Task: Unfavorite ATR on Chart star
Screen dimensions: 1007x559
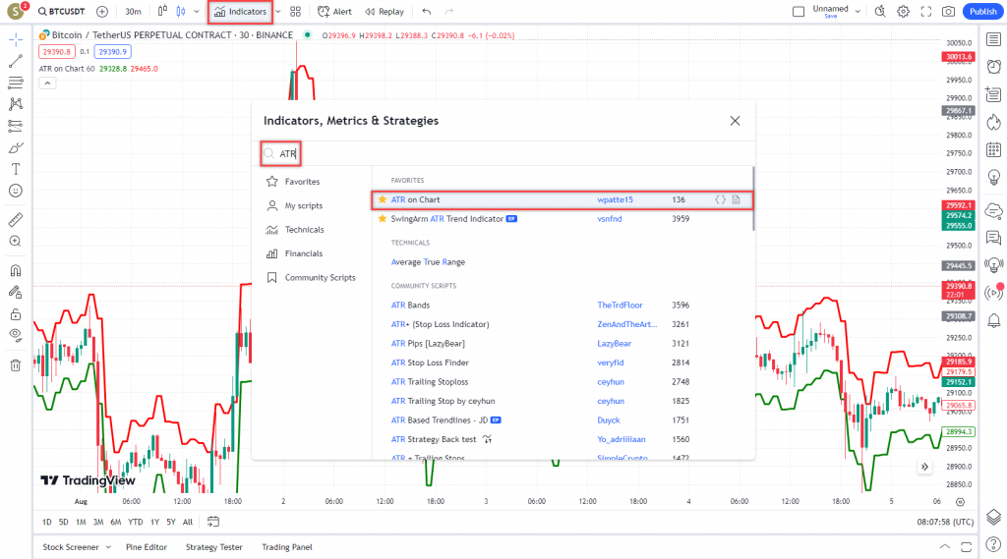Action: click(383, 199)
